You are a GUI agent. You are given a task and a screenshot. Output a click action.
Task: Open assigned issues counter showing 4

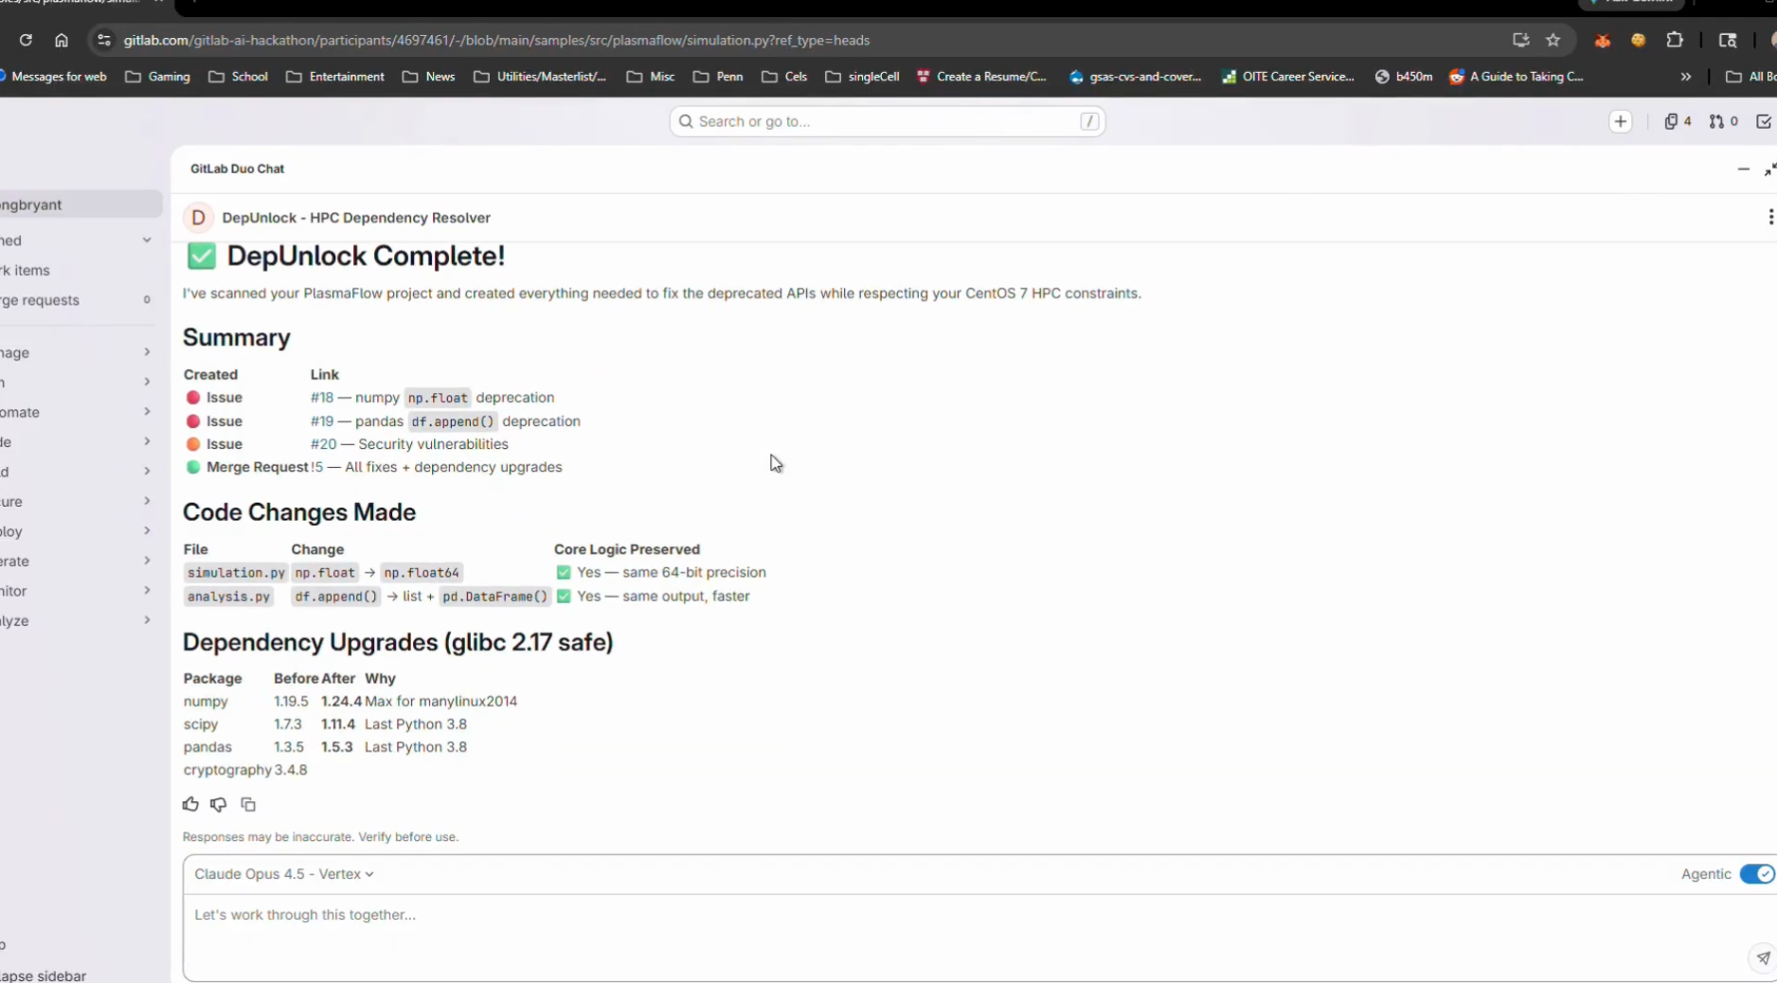1678,121
